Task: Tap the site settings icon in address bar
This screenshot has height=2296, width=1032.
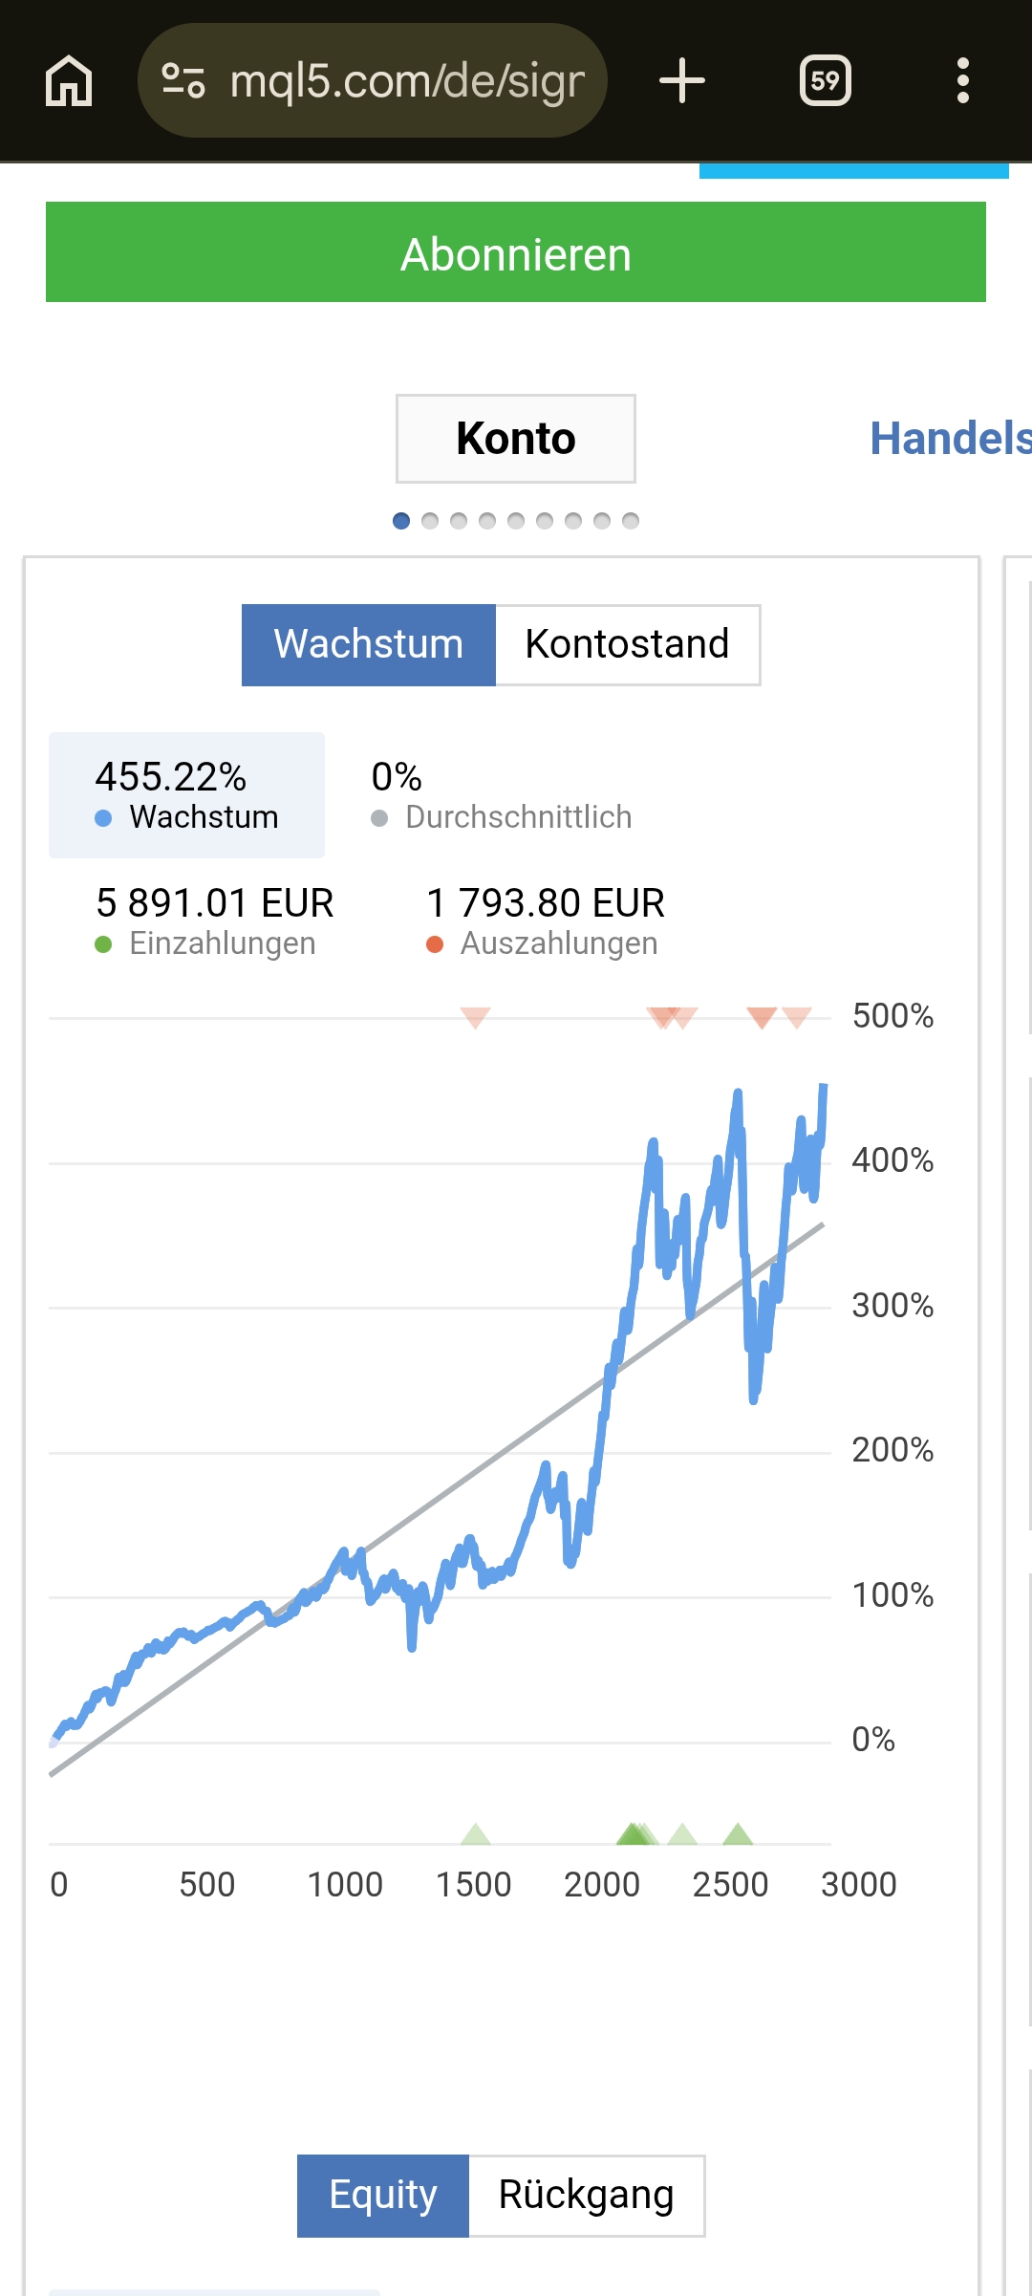Action: (183, 80)
